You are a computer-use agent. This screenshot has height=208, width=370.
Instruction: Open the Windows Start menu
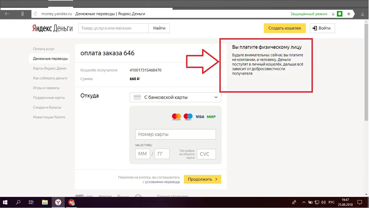pos(5,202)
